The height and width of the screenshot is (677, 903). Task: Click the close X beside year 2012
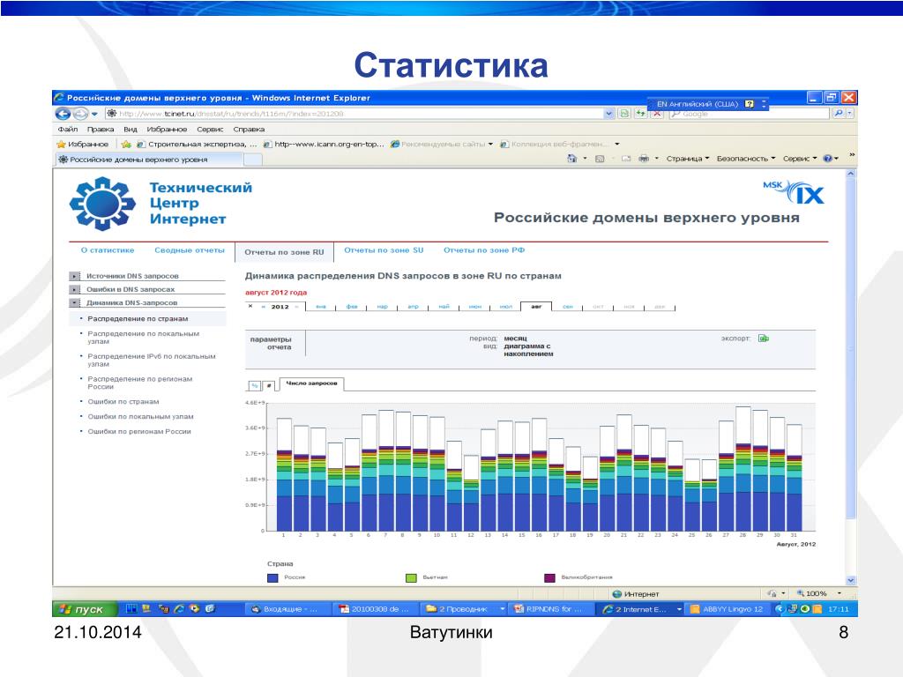(x=250, y=306)
